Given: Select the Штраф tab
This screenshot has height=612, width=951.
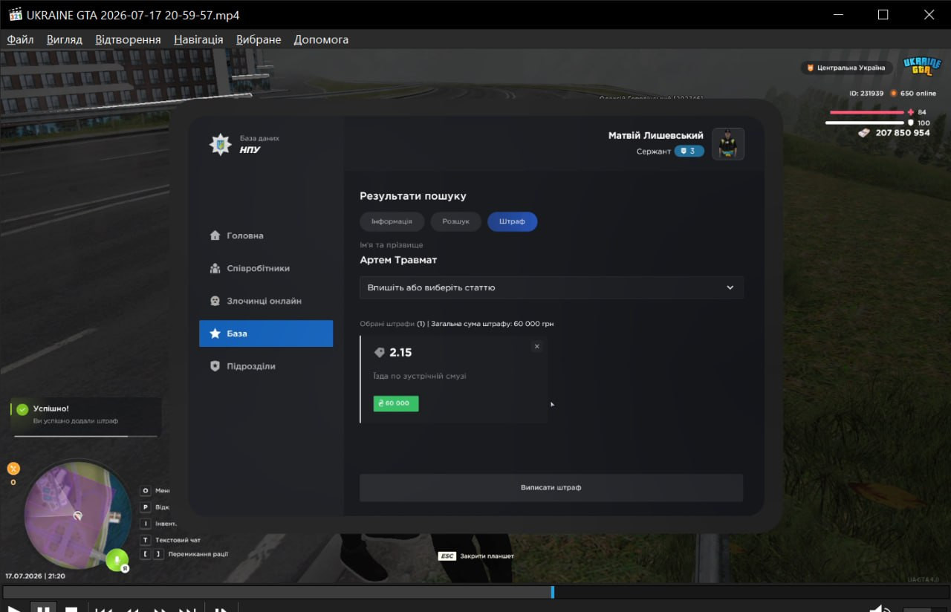Looking at the screenshot, I should pos(512,221).
